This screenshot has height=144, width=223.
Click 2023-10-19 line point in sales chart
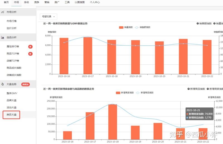[x=135, y=46]
